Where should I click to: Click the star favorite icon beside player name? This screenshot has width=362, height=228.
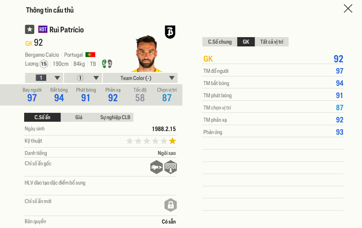click(x=30, y=30)
